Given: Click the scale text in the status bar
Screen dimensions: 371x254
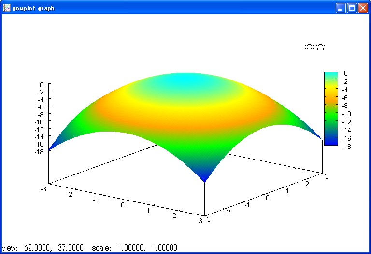Looking at the screenshot, I should coord(101,248).
